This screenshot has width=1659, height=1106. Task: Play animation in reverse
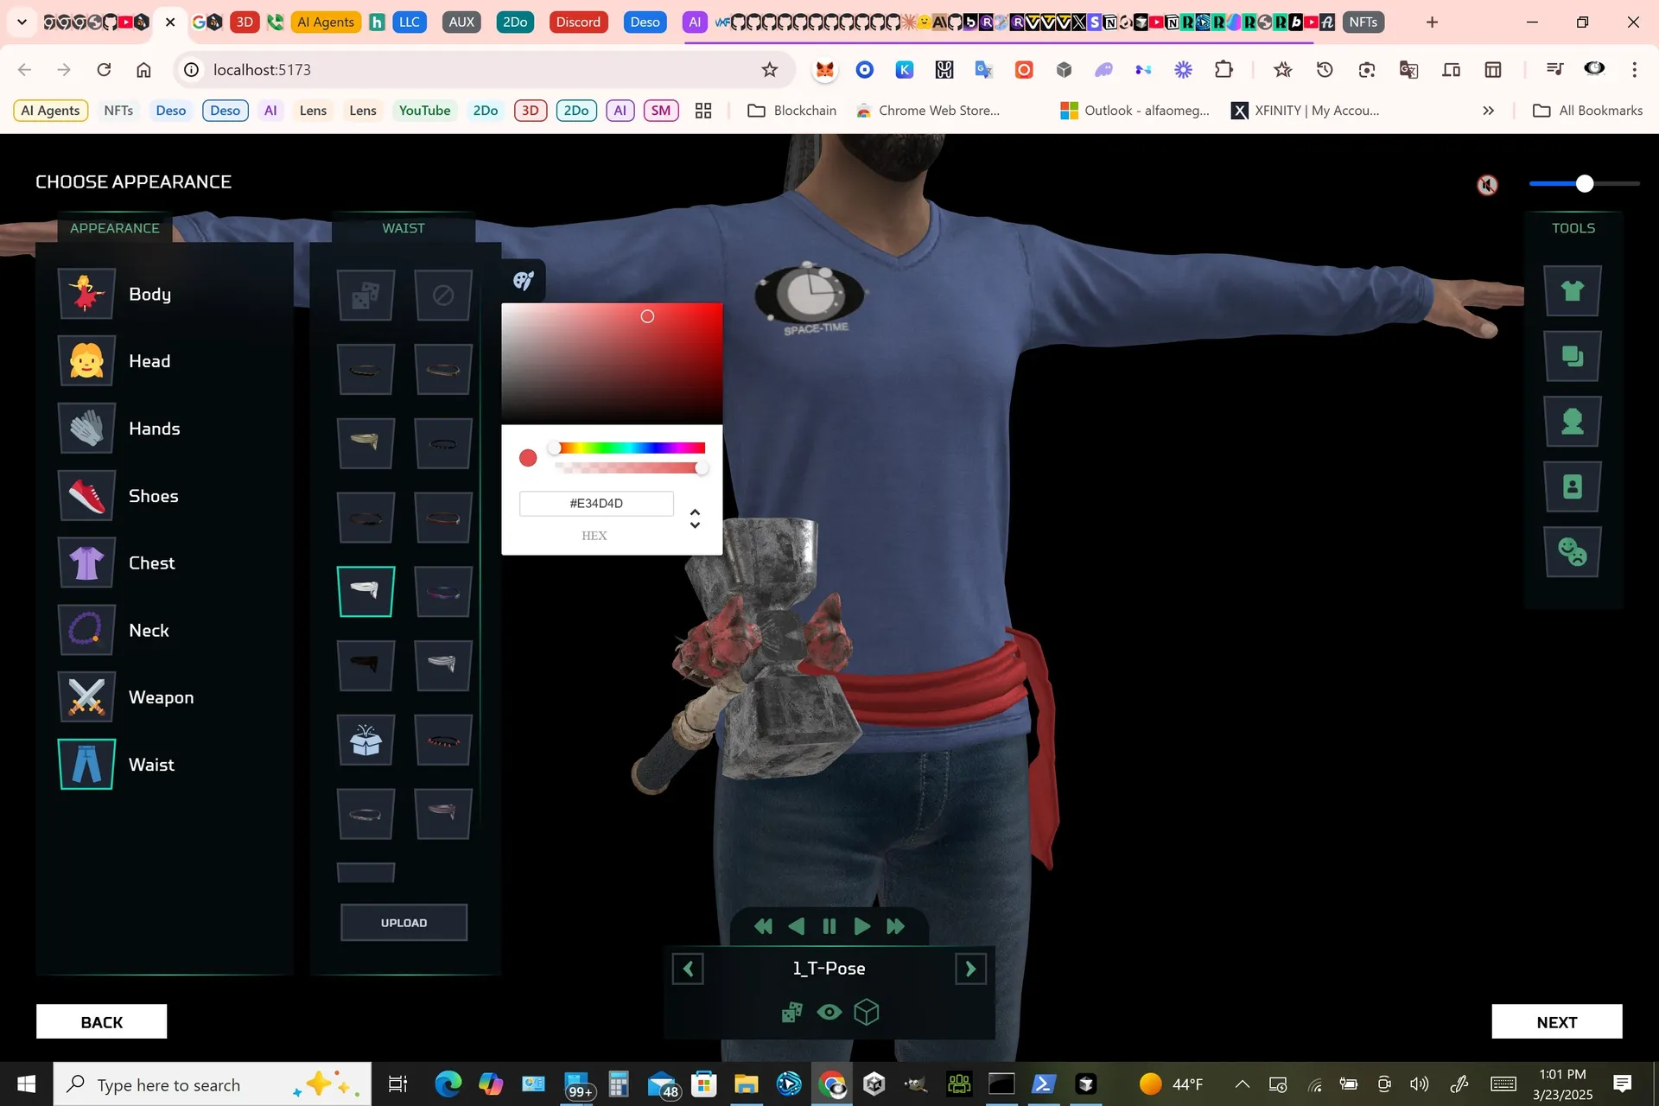coord(797,926)
